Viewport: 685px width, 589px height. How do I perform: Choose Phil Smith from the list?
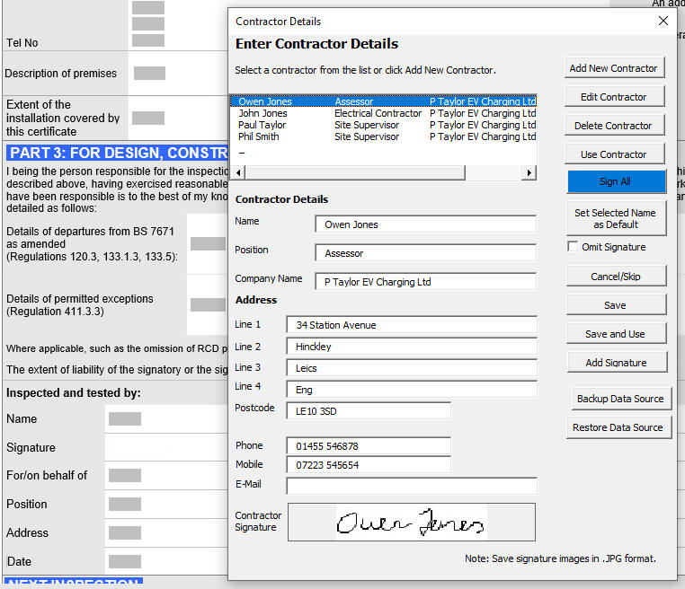click(x=259, y=137)
